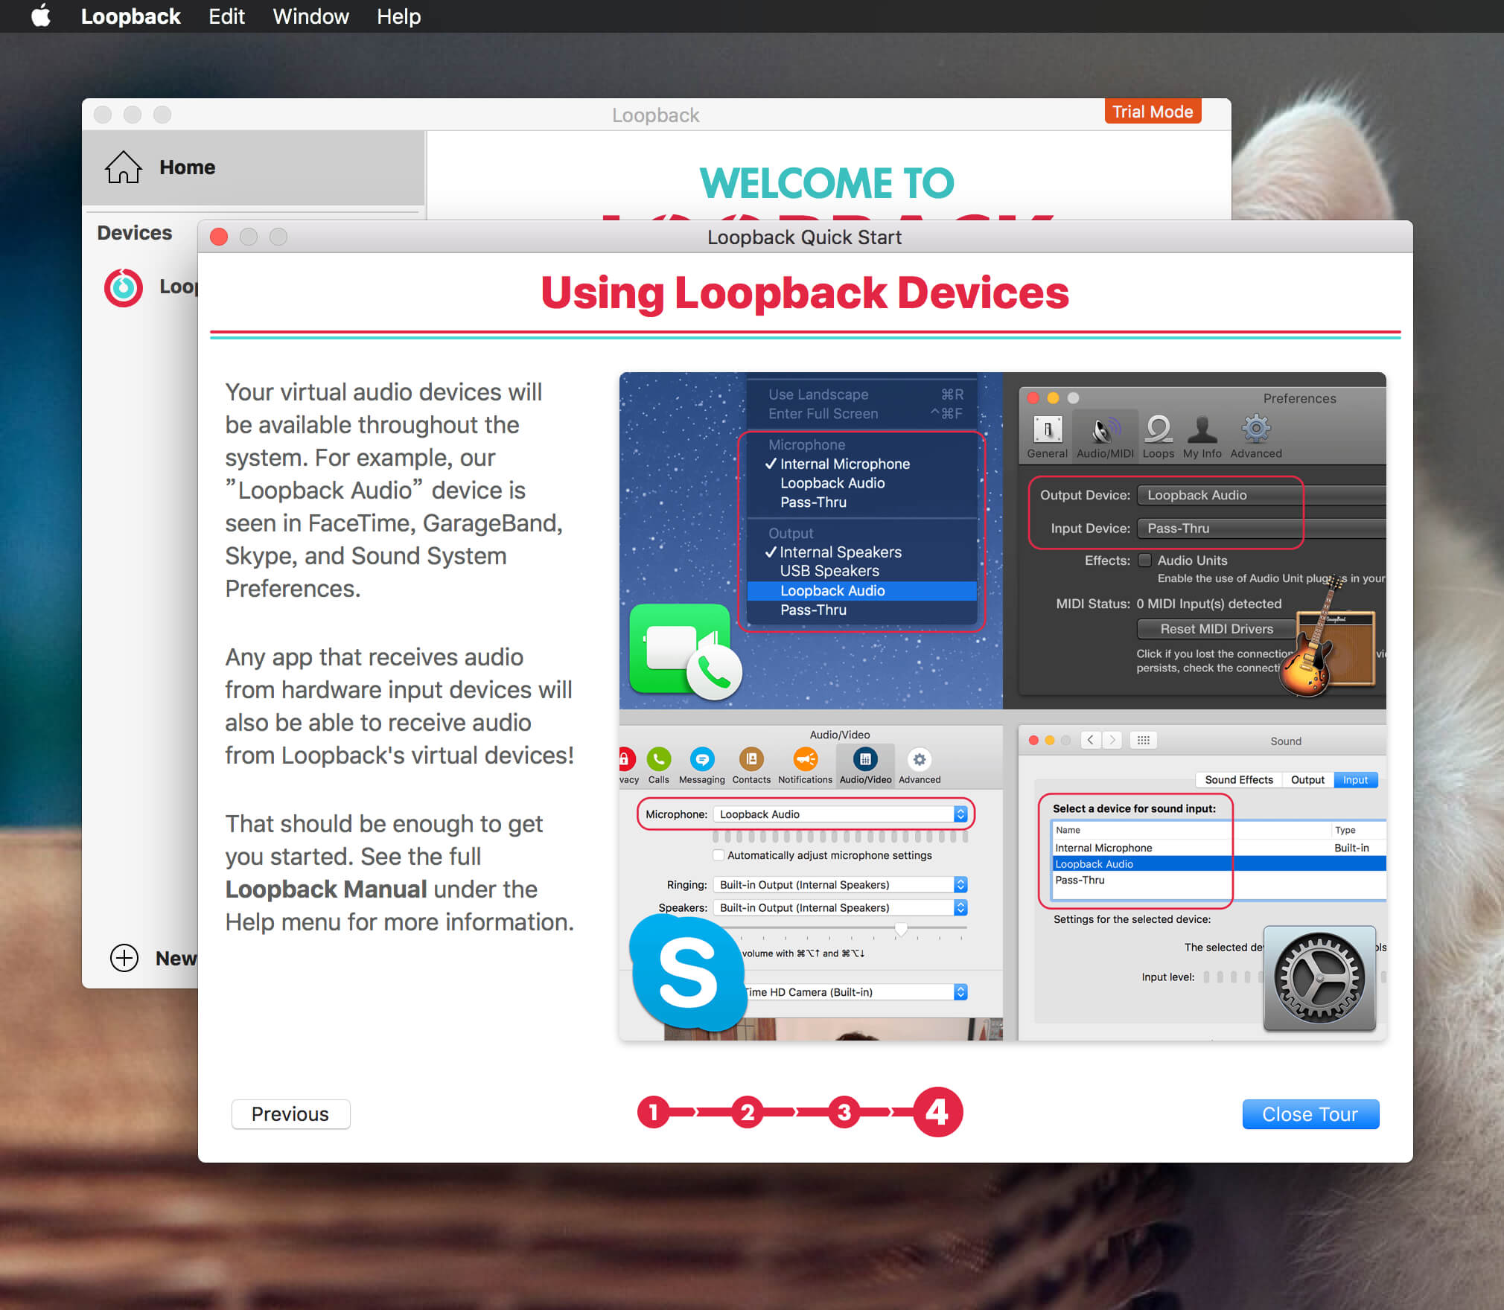1504x1310 pixels.
Task: Open the Edit menu
Action: pos(226,16)
